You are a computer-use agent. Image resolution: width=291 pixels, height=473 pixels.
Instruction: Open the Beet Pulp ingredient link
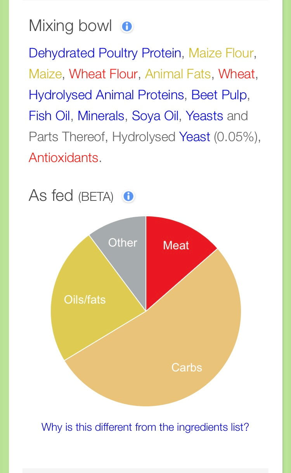(219, 95)
